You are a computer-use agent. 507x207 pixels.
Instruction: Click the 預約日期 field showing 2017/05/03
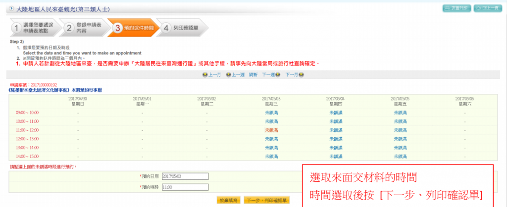click(x=185, y=176)
